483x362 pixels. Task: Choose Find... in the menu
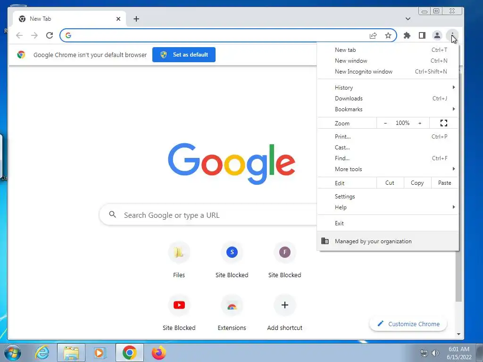point(388,158)
